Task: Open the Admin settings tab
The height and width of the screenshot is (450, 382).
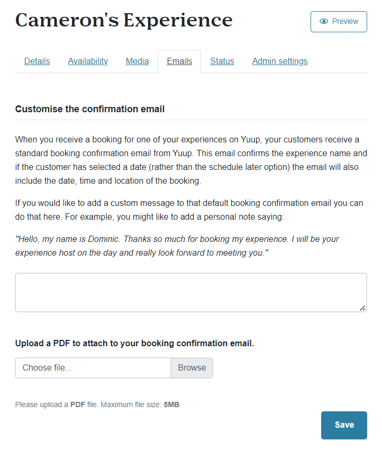Action: tap(280, 61)
